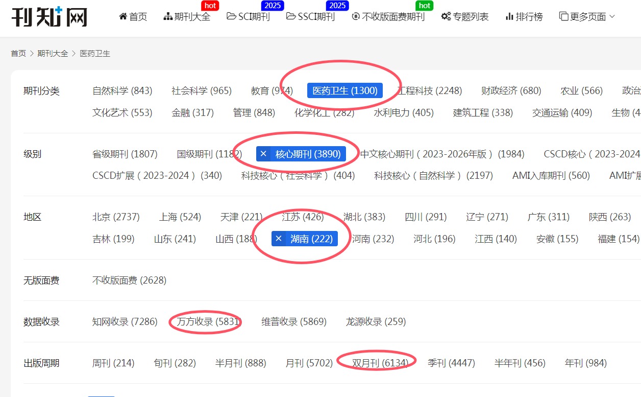Image resolution: width=641 pixels, height=397 pixels.
Task: Filter by region 广东 (311)
Action: pos(549,217)
